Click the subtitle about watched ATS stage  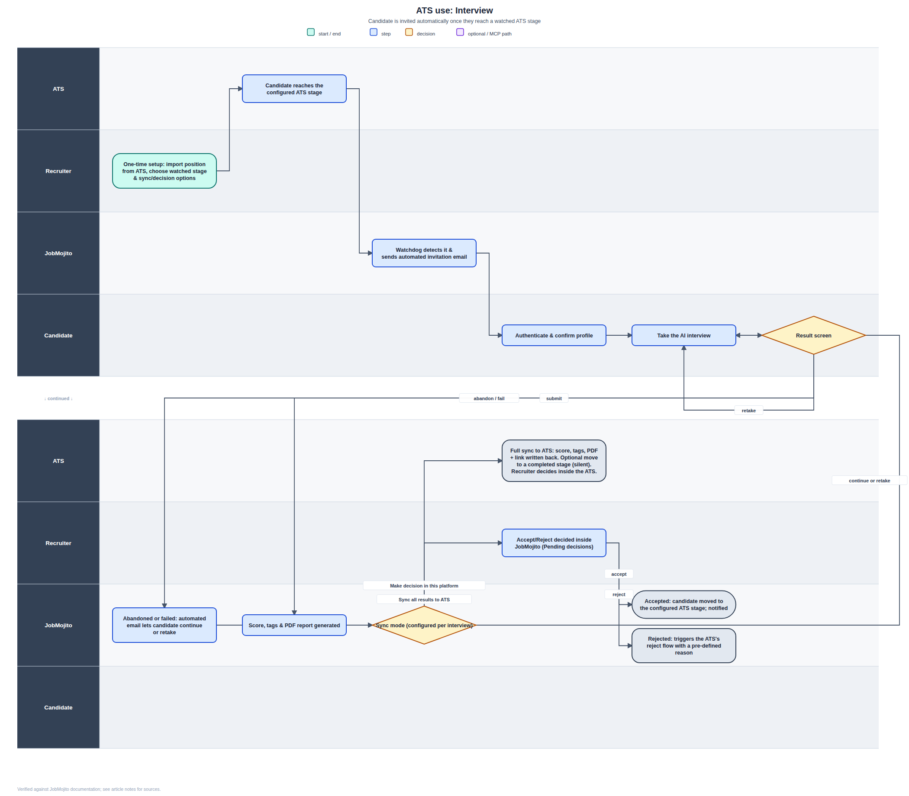pyautogui.click(x=454, y=21)
